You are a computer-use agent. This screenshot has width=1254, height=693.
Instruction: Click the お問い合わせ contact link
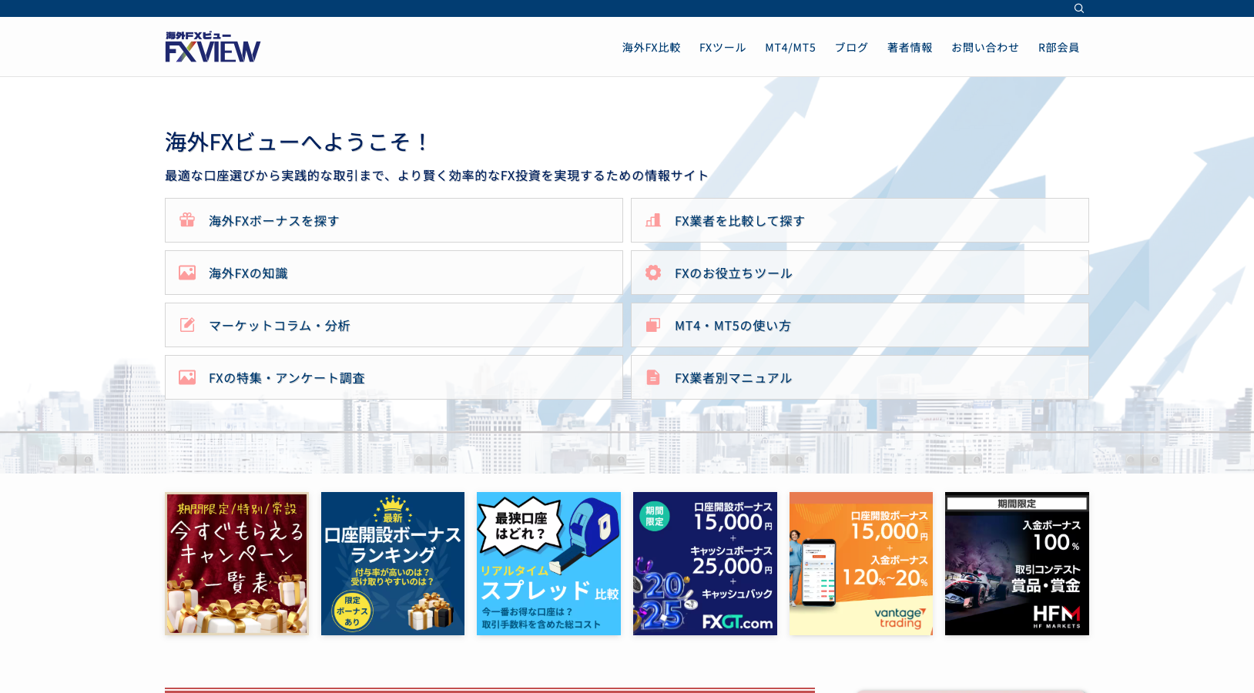click(984, 48)
